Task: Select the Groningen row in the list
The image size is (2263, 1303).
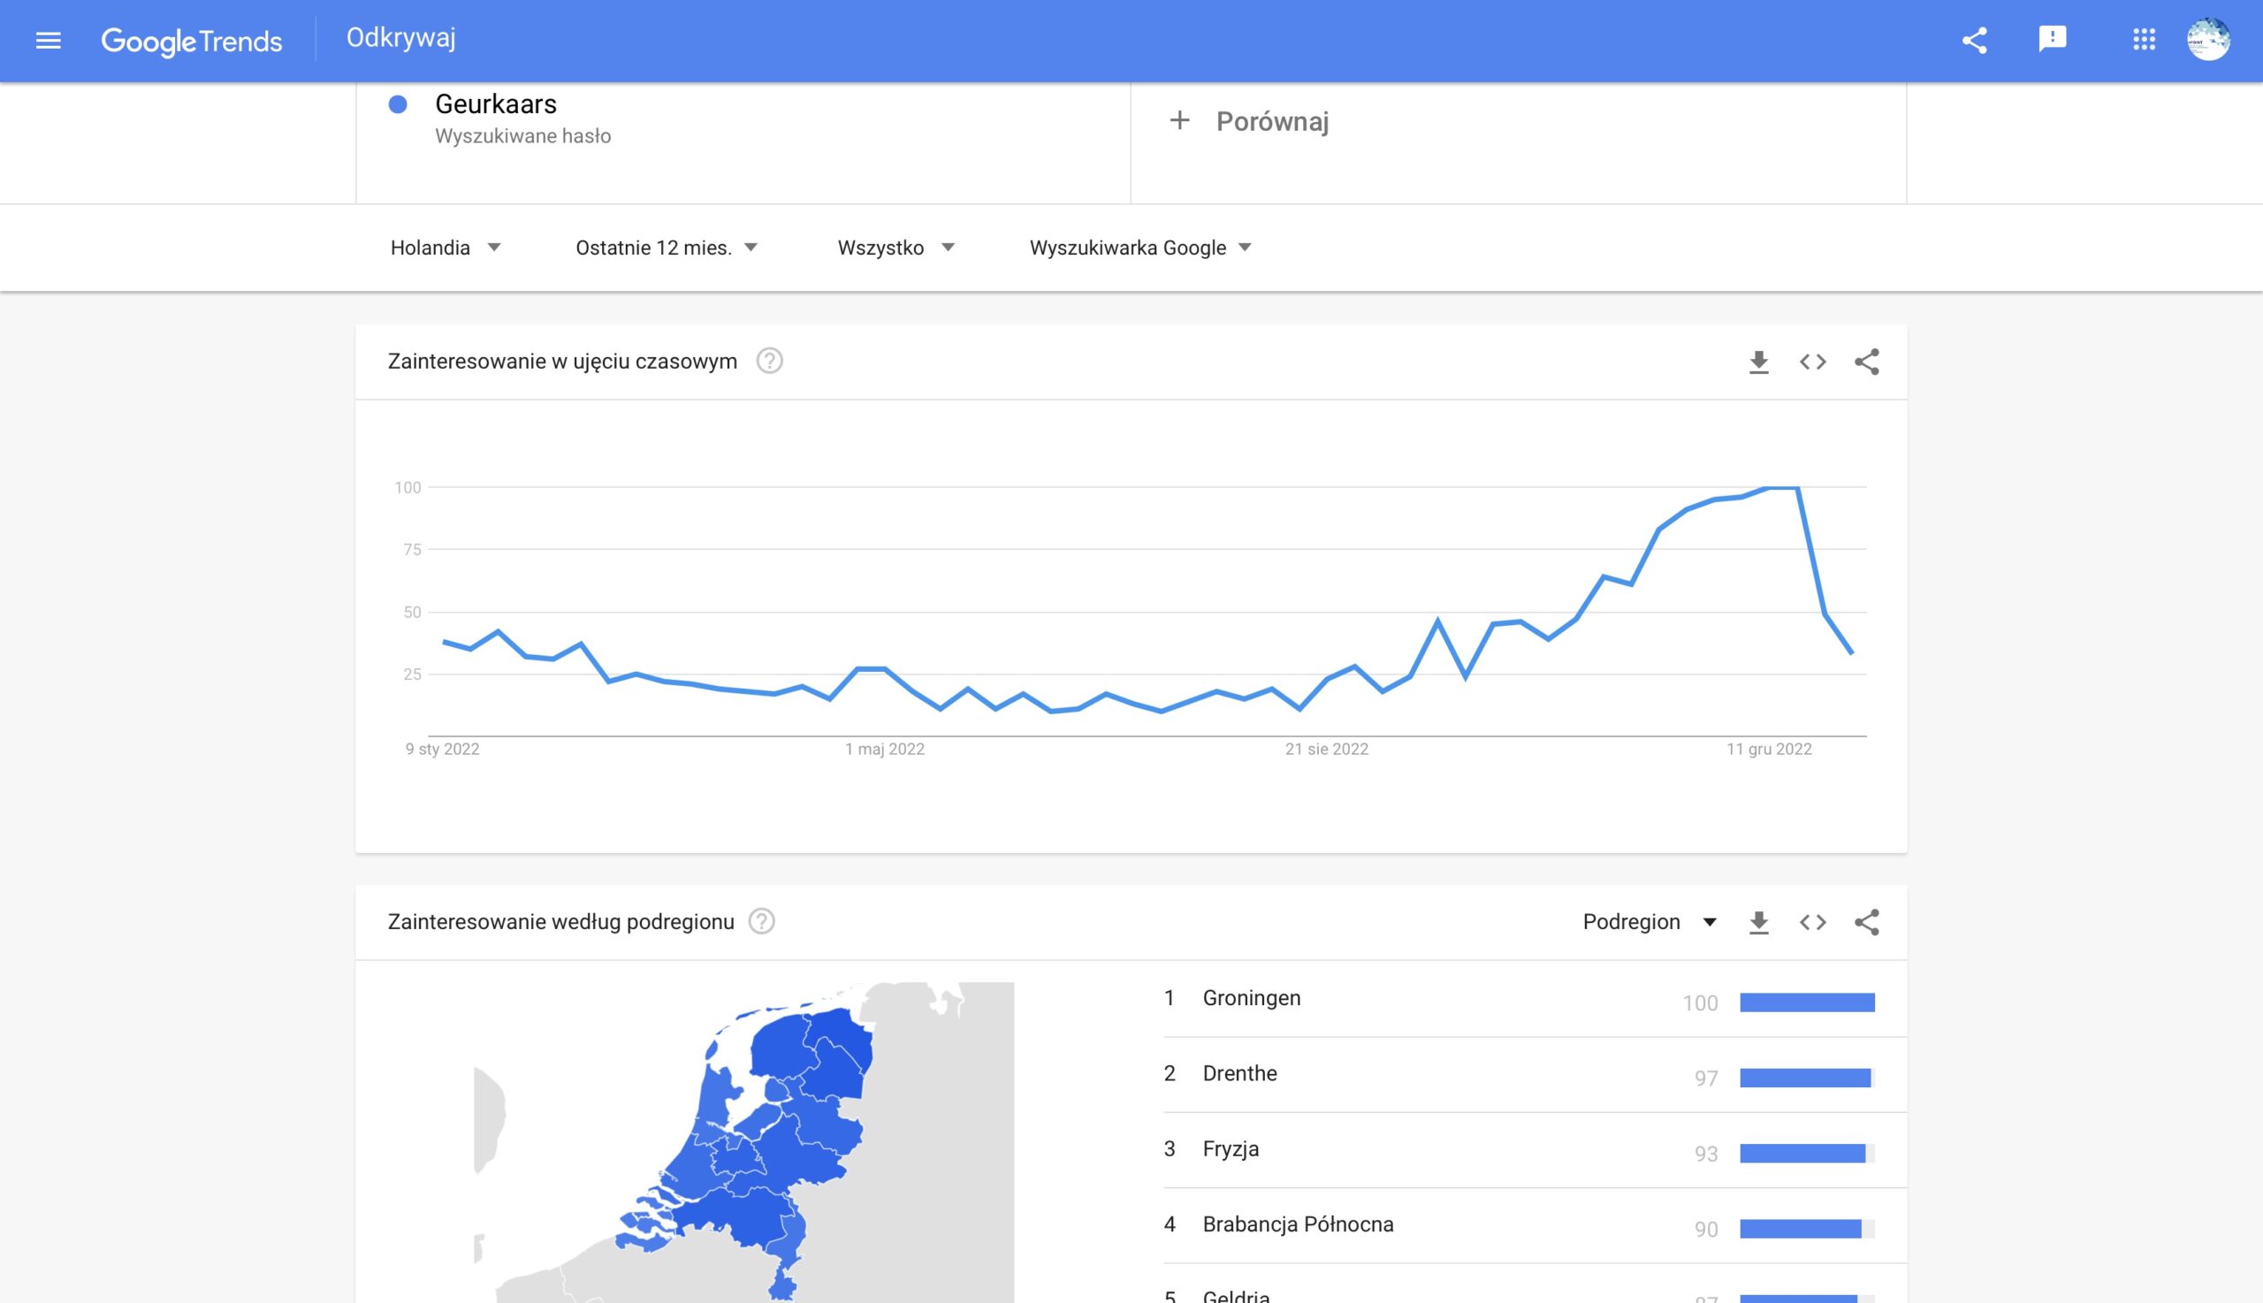Action: [1534, 1000]
